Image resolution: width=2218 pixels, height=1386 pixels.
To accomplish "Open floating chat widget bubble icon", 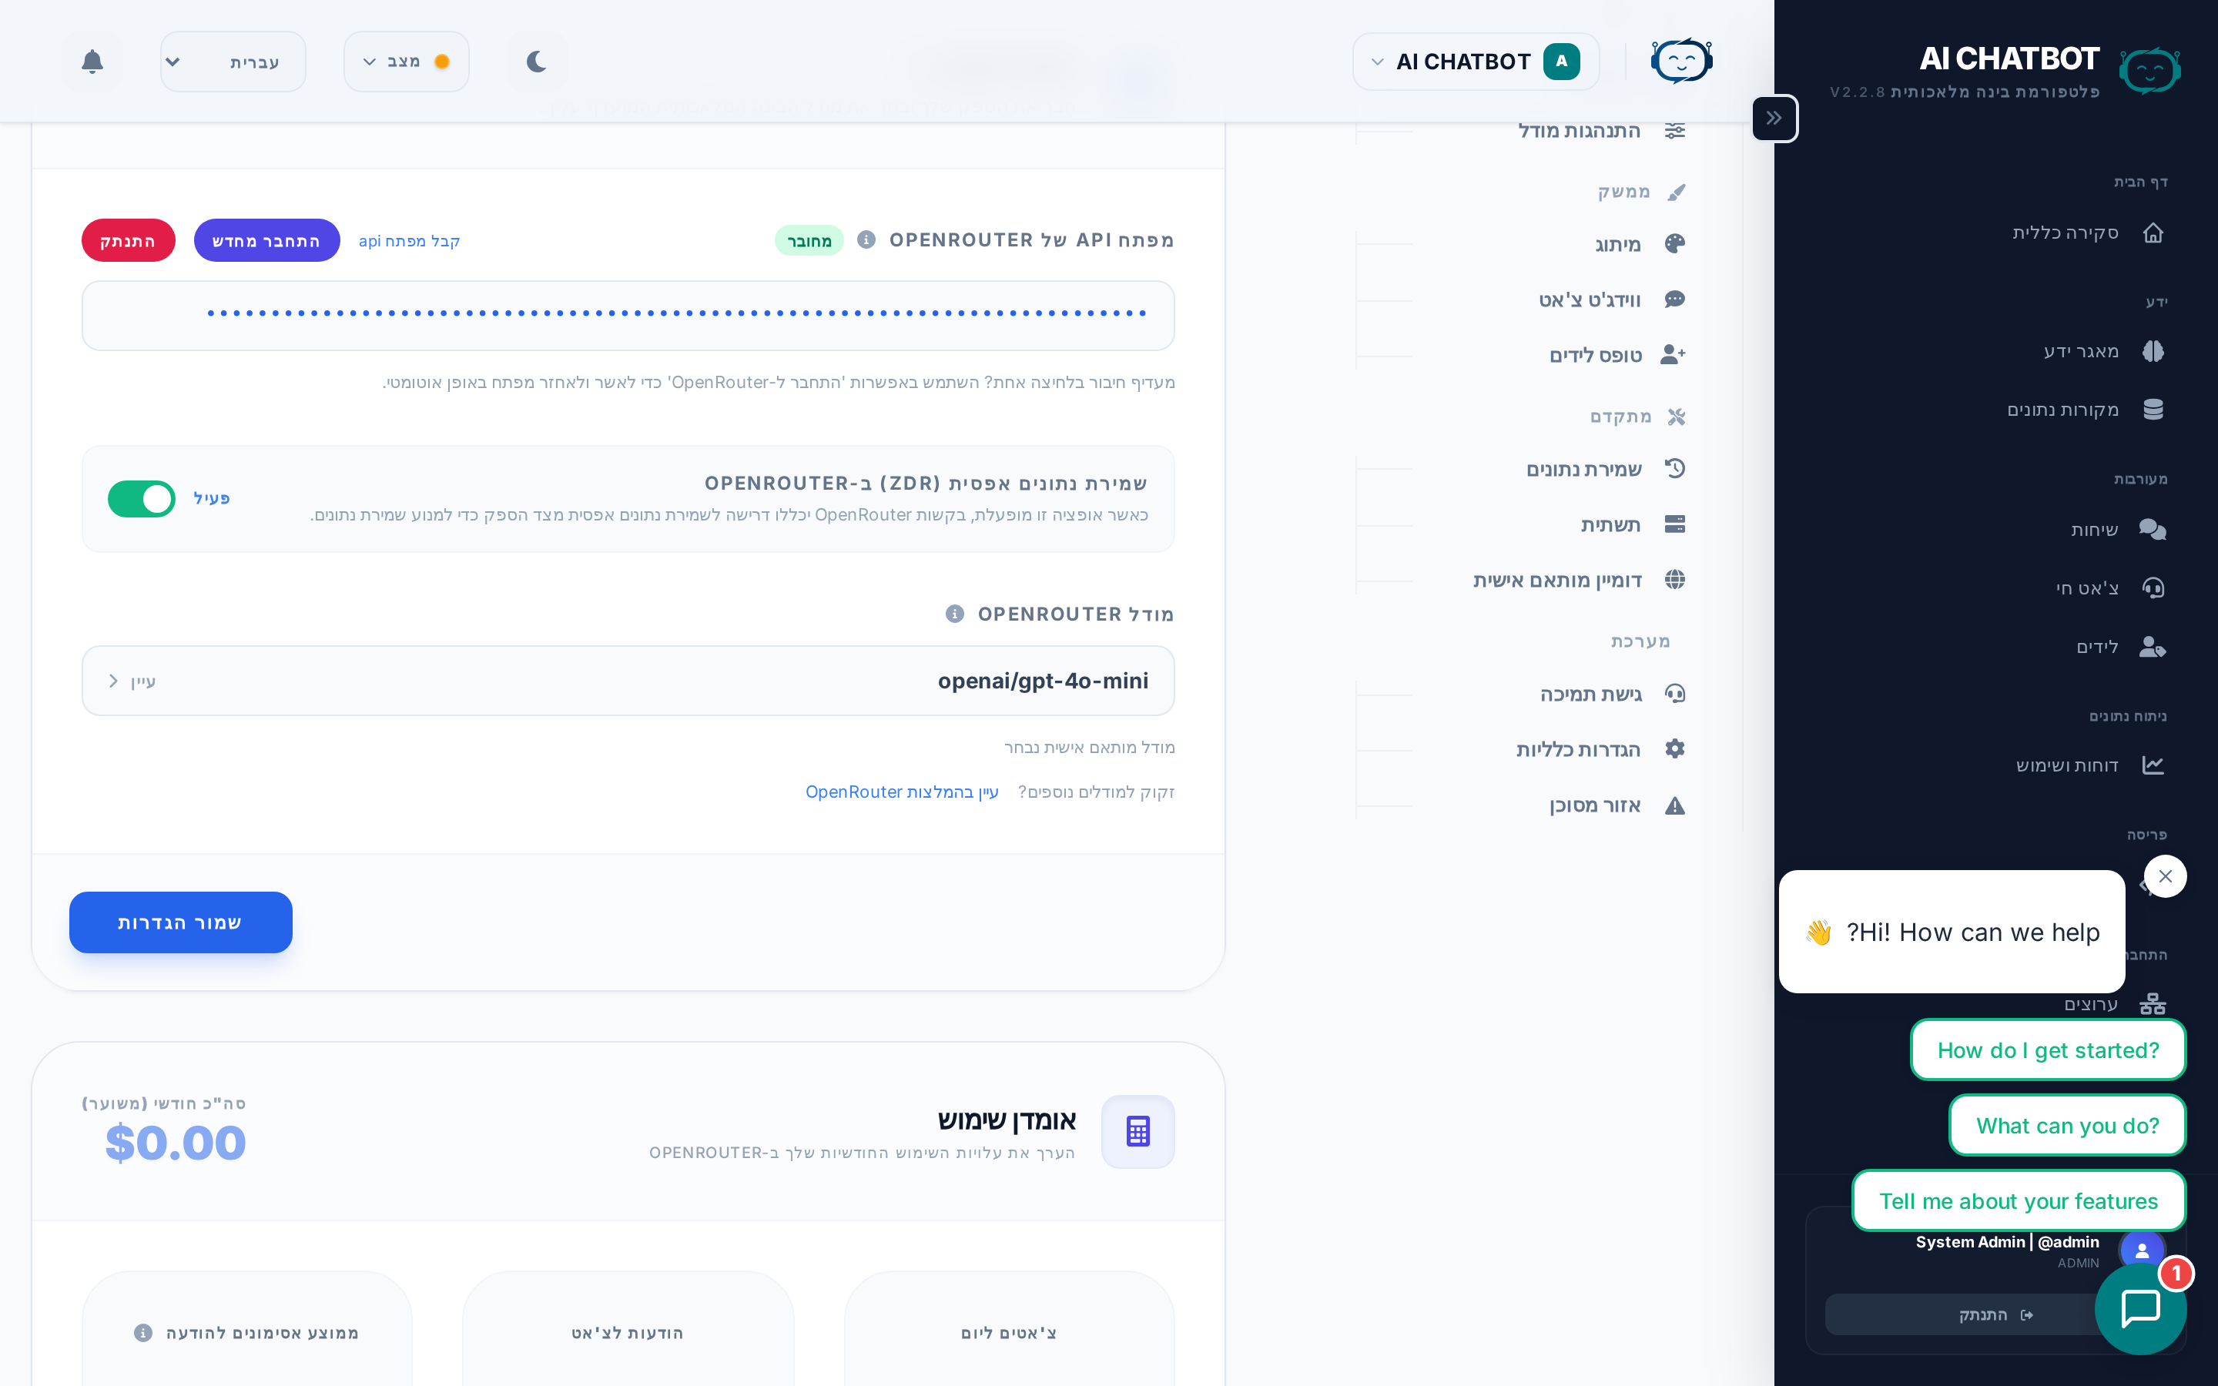I will tap(2140, 1308).
